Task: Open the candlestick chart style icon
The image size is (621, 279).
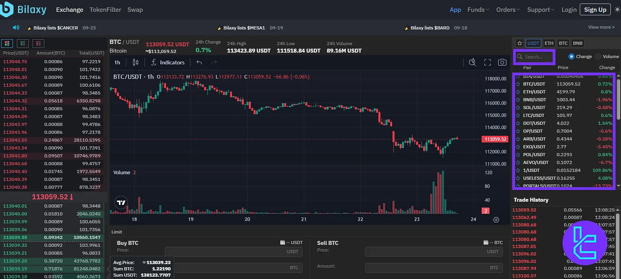Action: pos(135,62)
